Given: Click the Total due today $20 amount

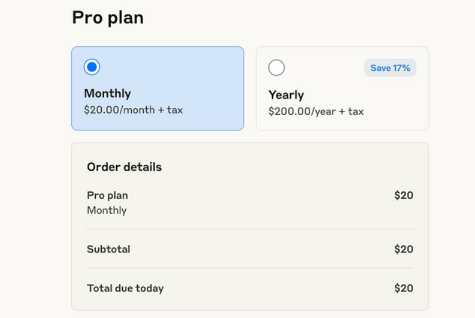Looking at the screenshot, I should click(x=403, y=288).
